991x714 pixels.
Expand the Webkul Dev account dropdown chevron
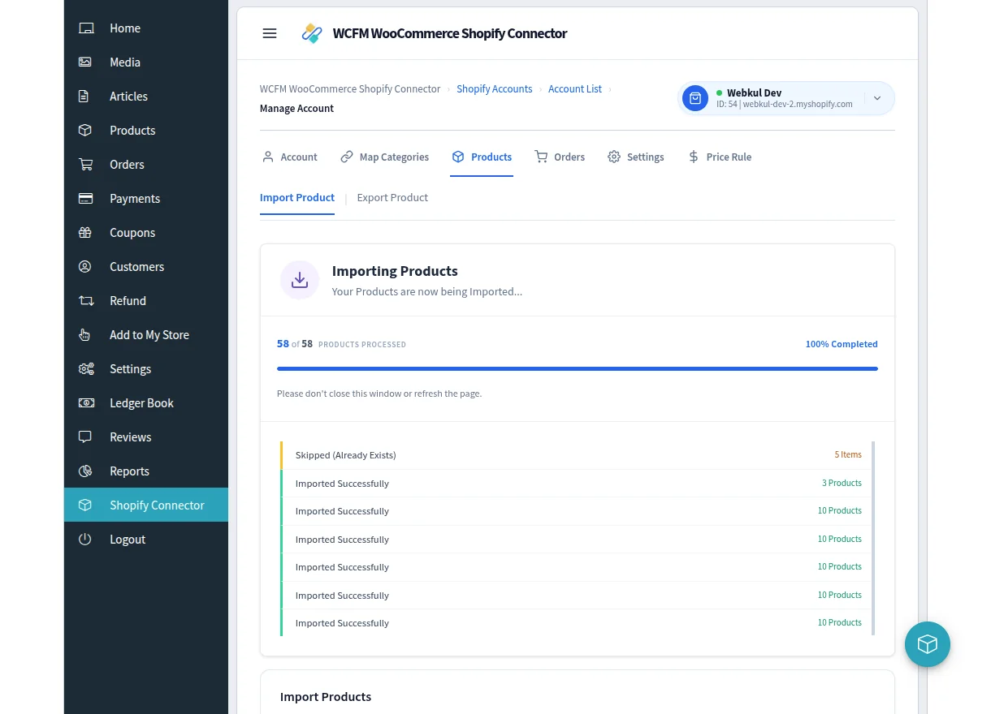tap(877, 98)
